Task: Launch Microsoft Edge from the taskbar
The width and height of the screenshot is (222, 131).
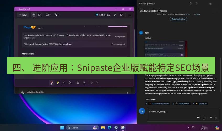Action: click(110, 128)
